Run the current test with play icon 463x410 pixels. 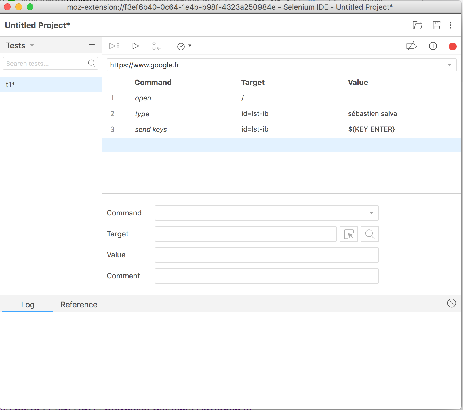tap(136, 46)
